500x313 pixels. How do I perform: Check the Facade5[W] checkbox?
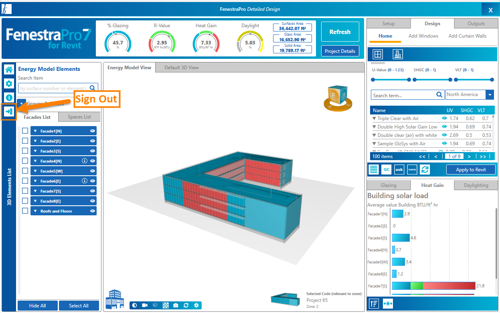coord(25,171)
